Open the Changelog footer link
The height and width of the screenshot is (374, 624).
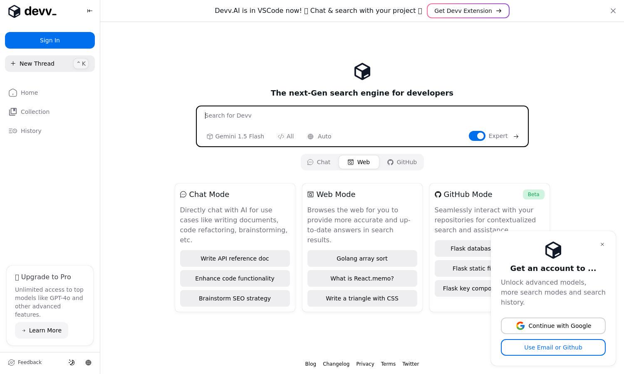(336, 364)
